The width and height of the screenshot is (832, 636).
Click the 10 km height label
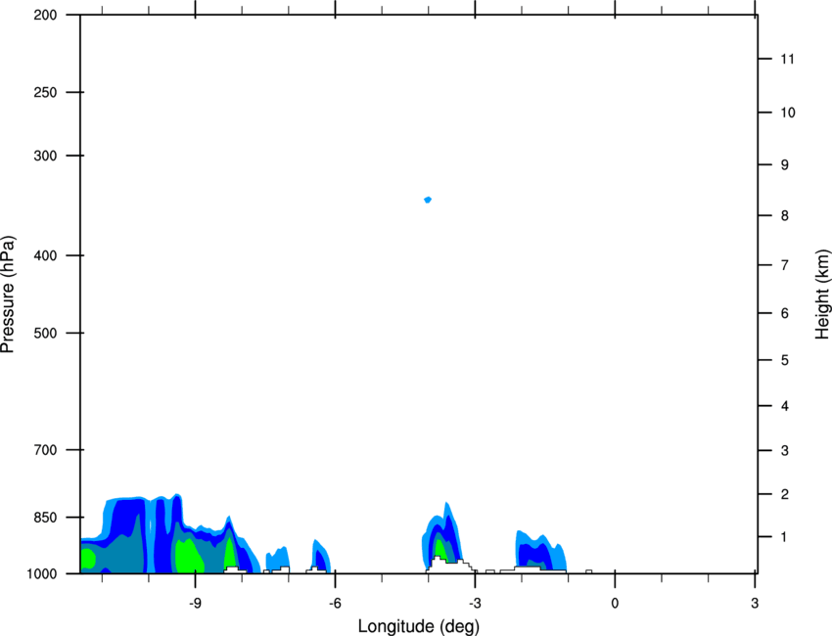[788, 113]
